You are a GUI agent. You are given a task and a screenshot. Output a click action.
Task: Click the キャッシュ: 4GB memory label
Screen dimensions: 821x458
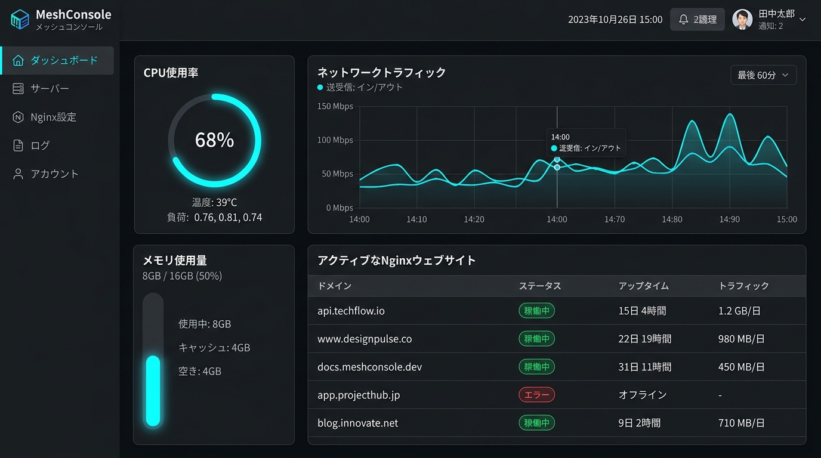(214, 347)
